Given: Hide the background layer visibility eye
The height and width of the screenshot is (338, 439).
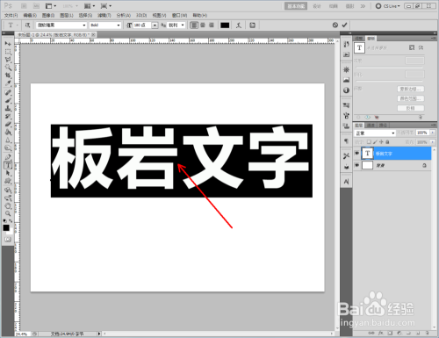Looking at the screenshot, I should [356, 165].
